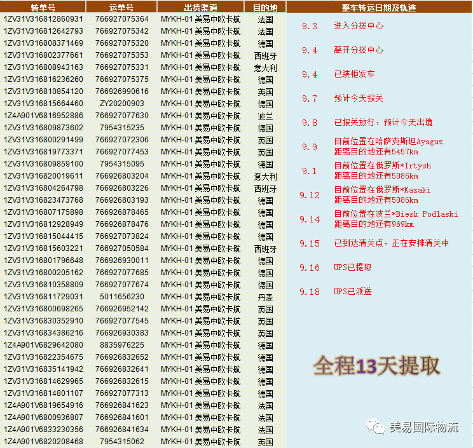Click entry 已到达清关点，正在安排清关中

[x=391, y=243]
